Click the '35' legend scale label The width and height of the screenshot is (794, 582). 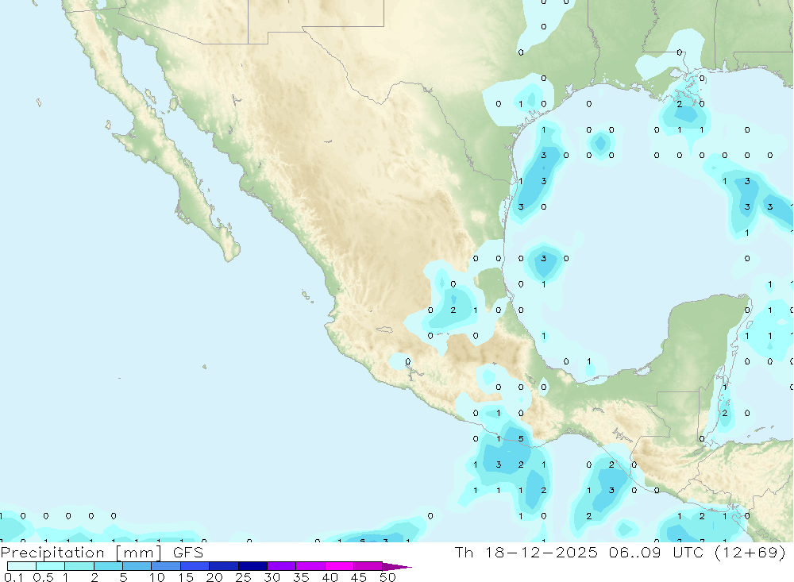point(301,577)
